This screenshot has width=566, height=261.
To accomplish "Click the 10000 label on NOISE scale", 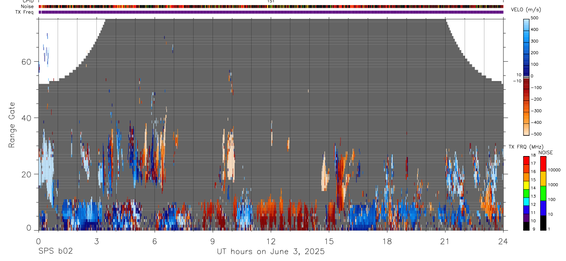I will pos(554,170).
